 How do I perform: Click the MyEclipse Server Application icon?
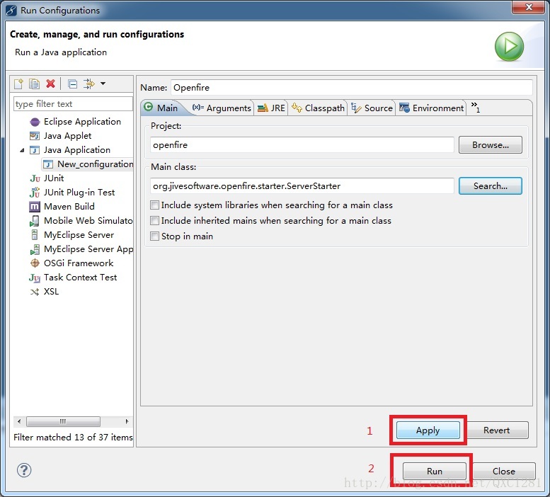[x=35, y=249]
